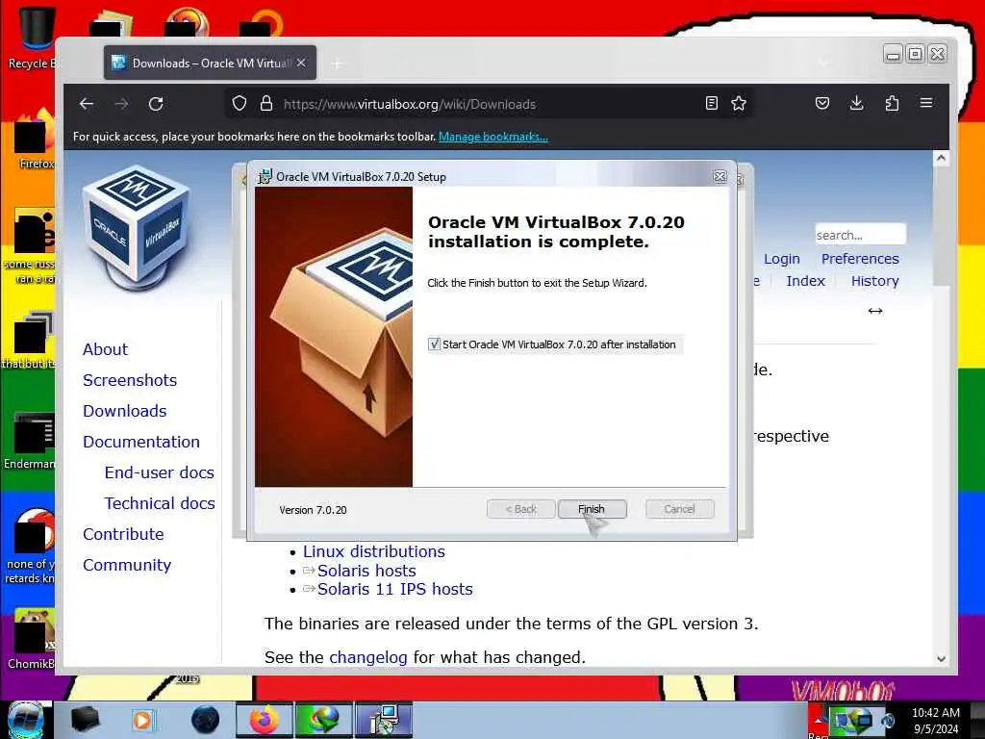Toggle reader view icon in address bar
985x739 pixels.
tap(711, 103)
